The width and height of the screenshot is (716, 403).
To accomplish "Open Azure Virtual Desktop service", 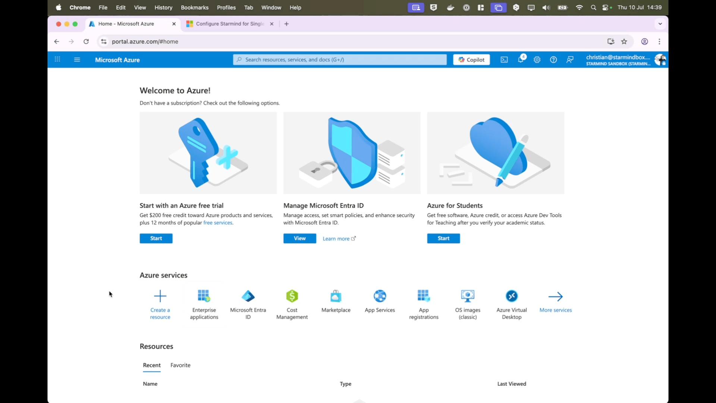I will click(512, 304).
